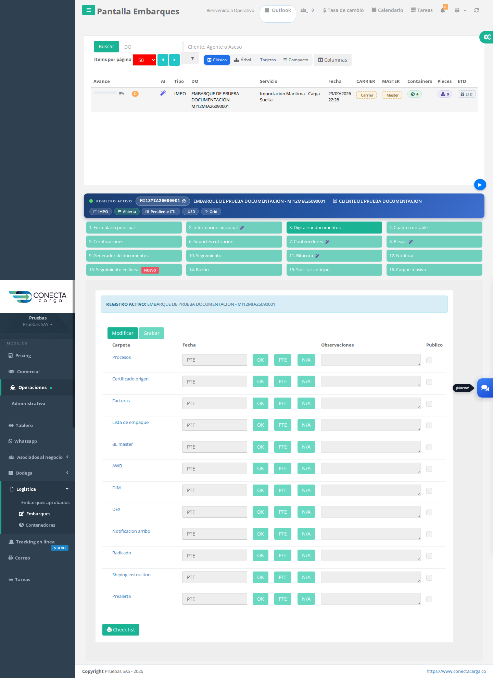The width and height of the screenshot is (493, 678).
Task: Enable Publico checkbox for BL master
Action: point(429,447)
